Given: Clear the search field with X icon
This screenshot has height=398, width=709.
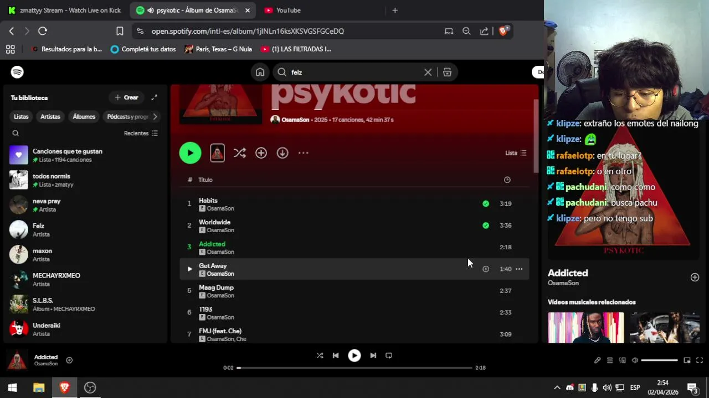Looking at the screenshot, I should (x=428, y=72).
